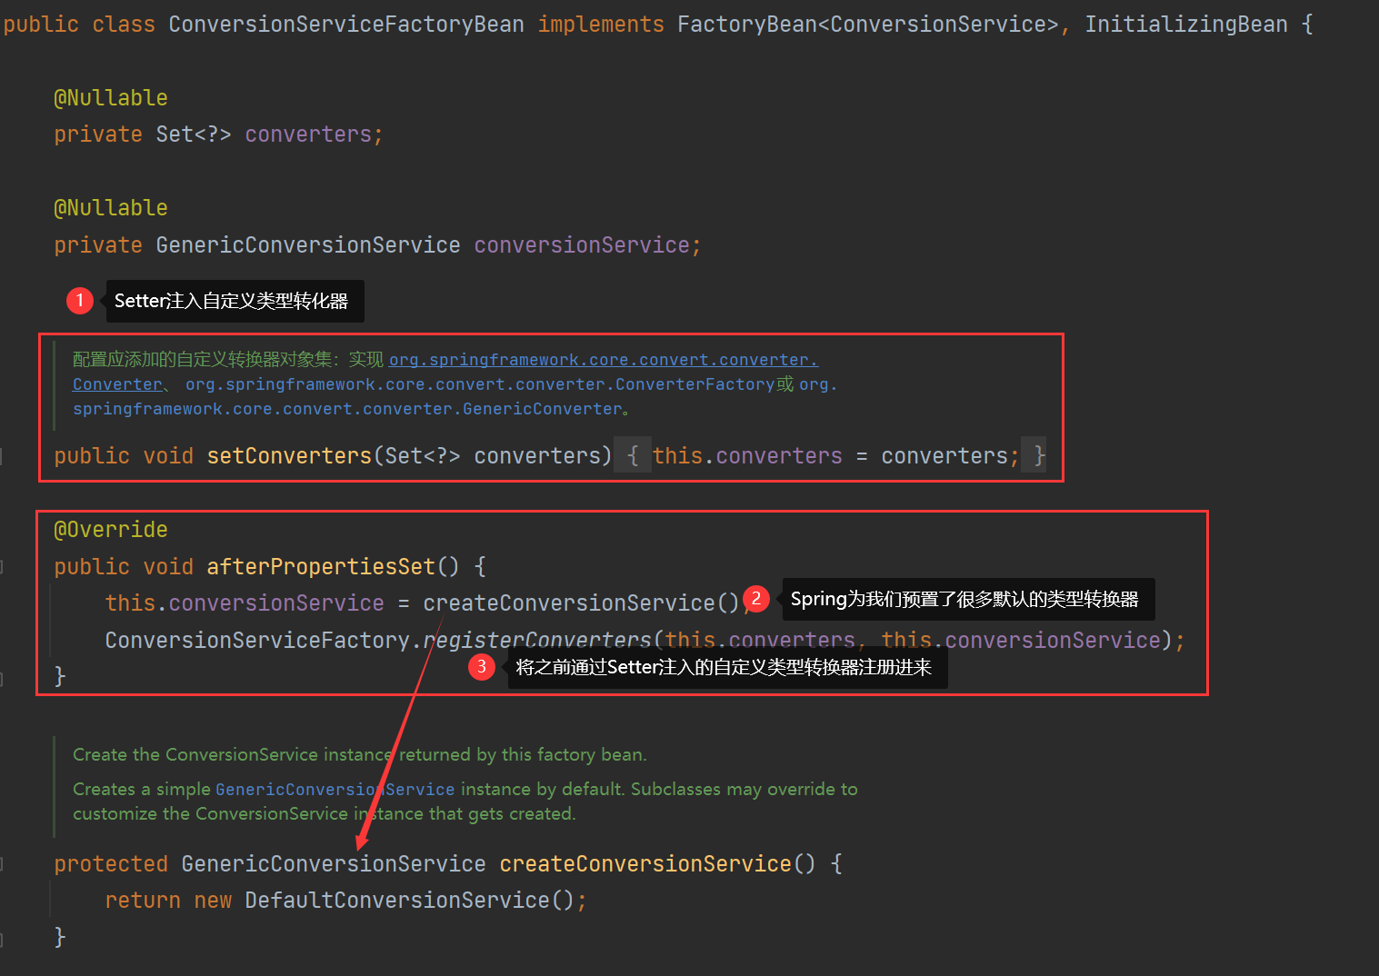1379x976 pixels.
Task: Click InitializingBean in the class declaration
Action: pyautogui.click(x=1185, y=25)
